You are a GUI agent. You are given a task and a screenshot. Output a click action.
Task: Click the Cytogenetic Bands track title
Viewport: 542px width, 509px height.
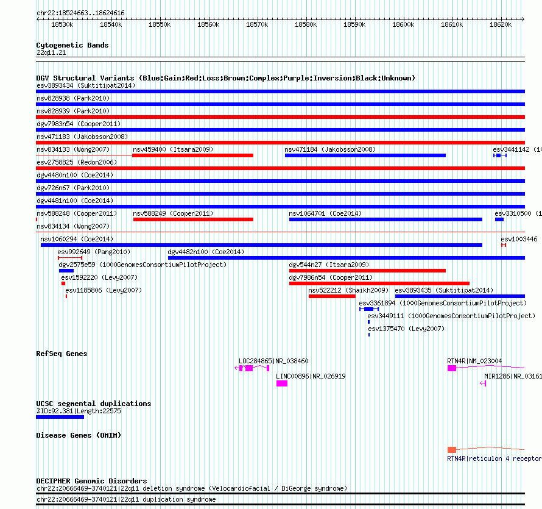[72, 45]
